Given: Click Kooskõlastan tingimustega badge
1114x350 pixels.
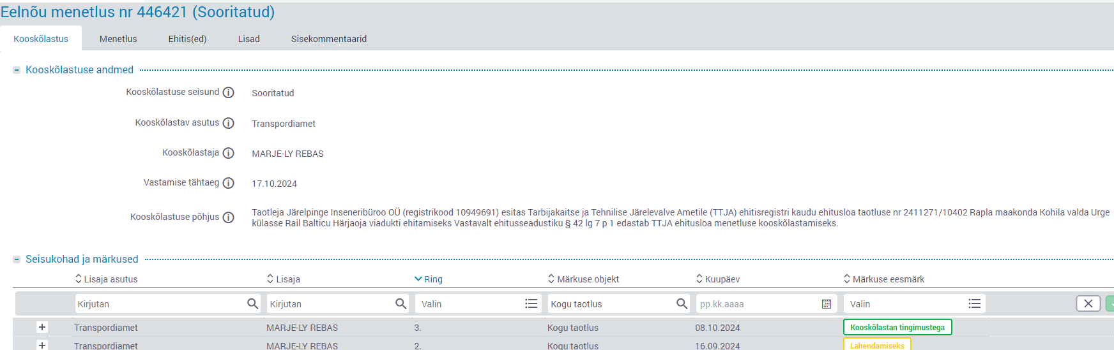Looking at the screenshot, I should 897,327.
